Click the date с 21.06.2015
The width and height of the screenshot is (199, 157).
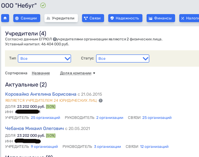tap(90, 94)
